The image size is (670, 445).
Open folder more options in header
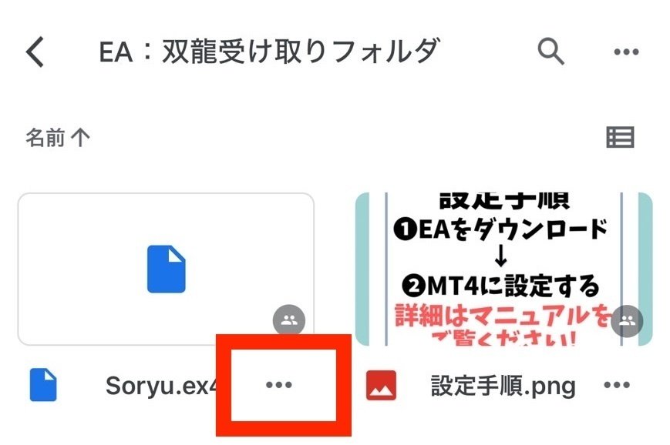(x=626, y=52)
